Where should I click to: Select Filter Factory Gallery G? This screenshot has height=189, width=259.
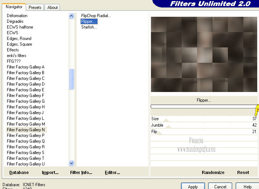pos(26,101)
